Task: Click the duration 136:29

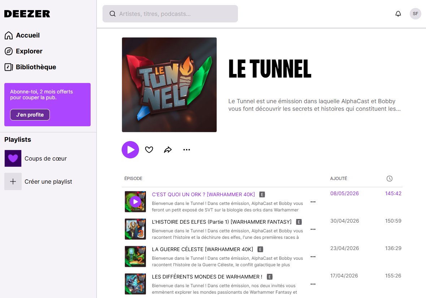Action: click(x=393, y=248)
